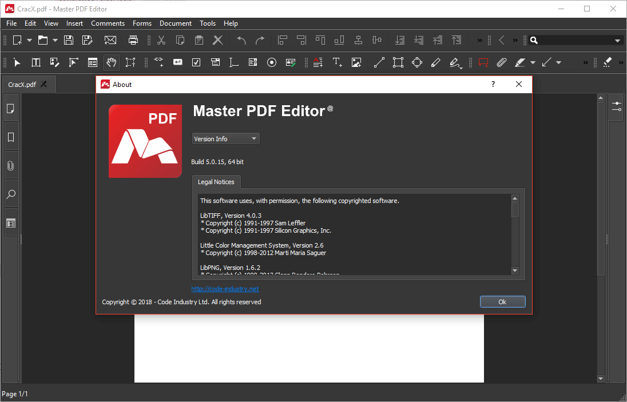Open the Forms menu

click(142, 23)
